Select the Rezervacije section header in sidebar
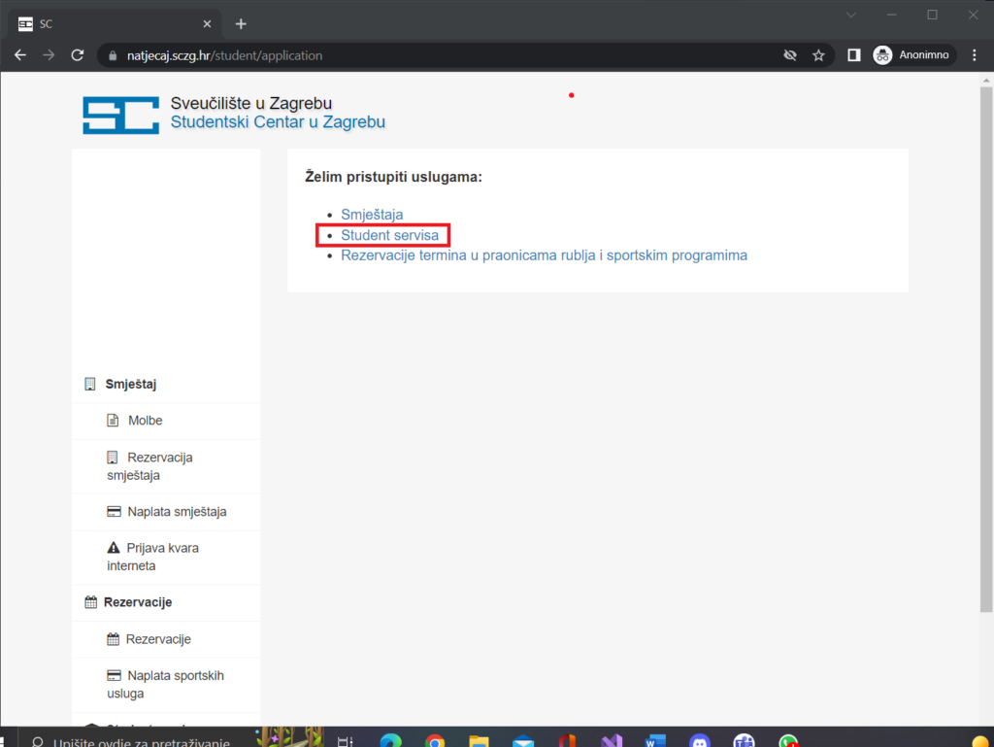994x747 pixels. tap(137, 602)
